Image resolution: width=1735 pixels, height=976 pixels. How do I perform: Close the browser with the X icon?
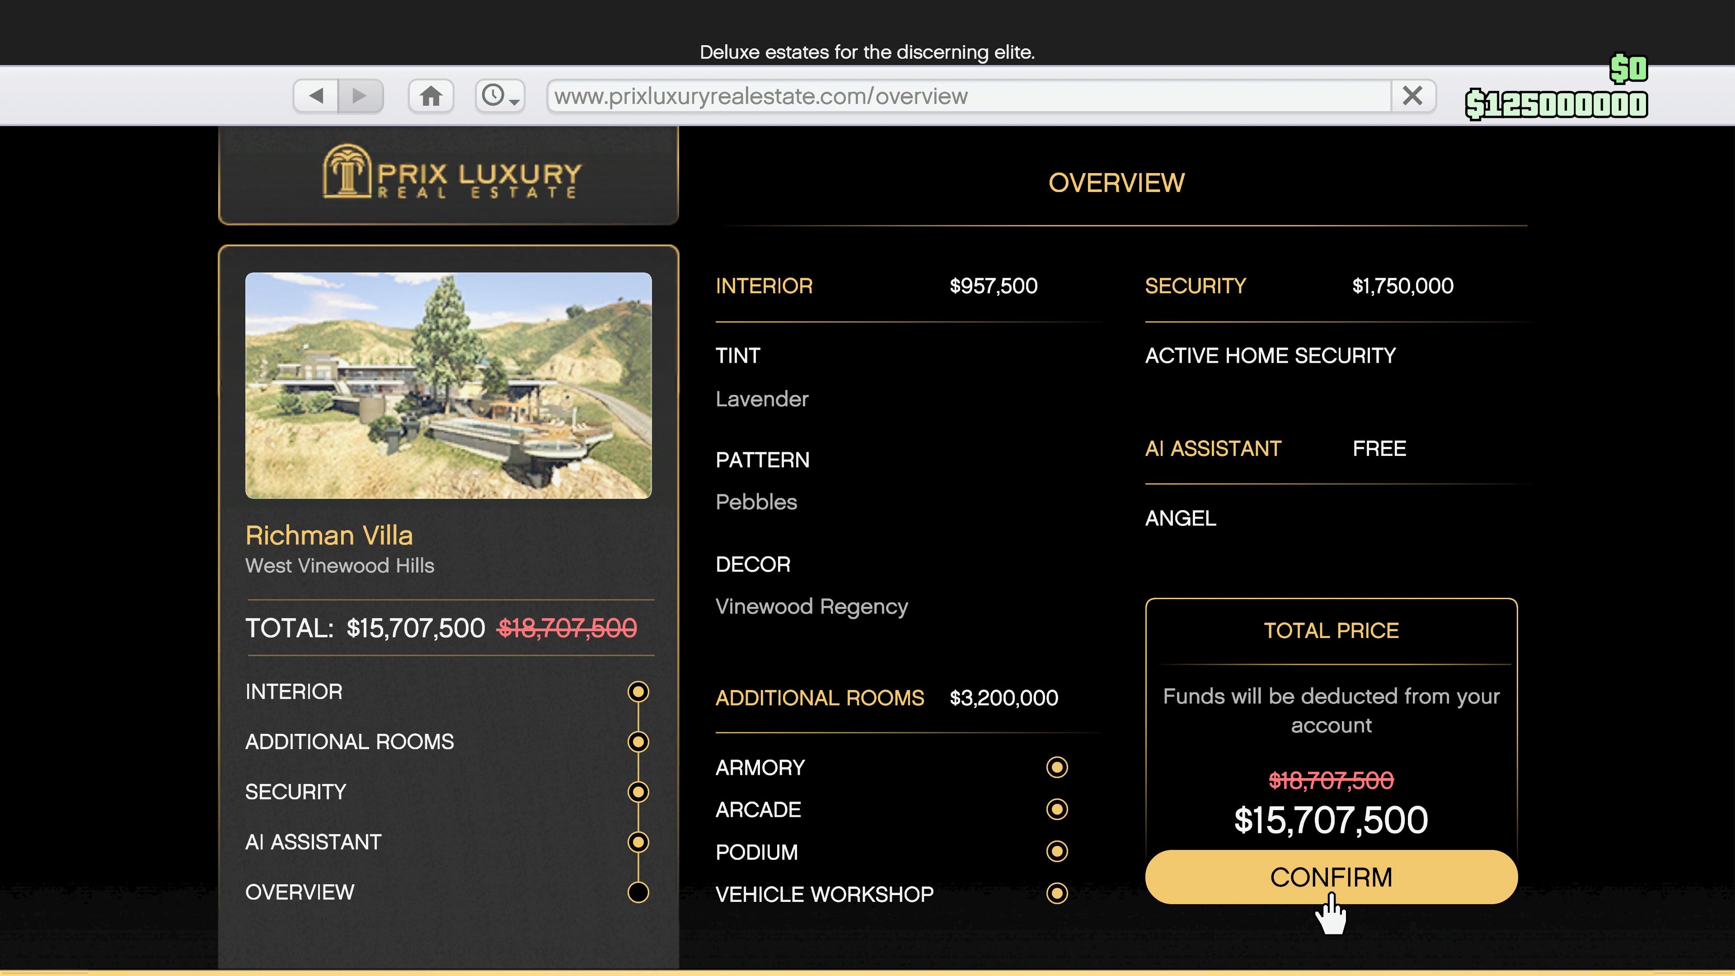pos(1412,96)
